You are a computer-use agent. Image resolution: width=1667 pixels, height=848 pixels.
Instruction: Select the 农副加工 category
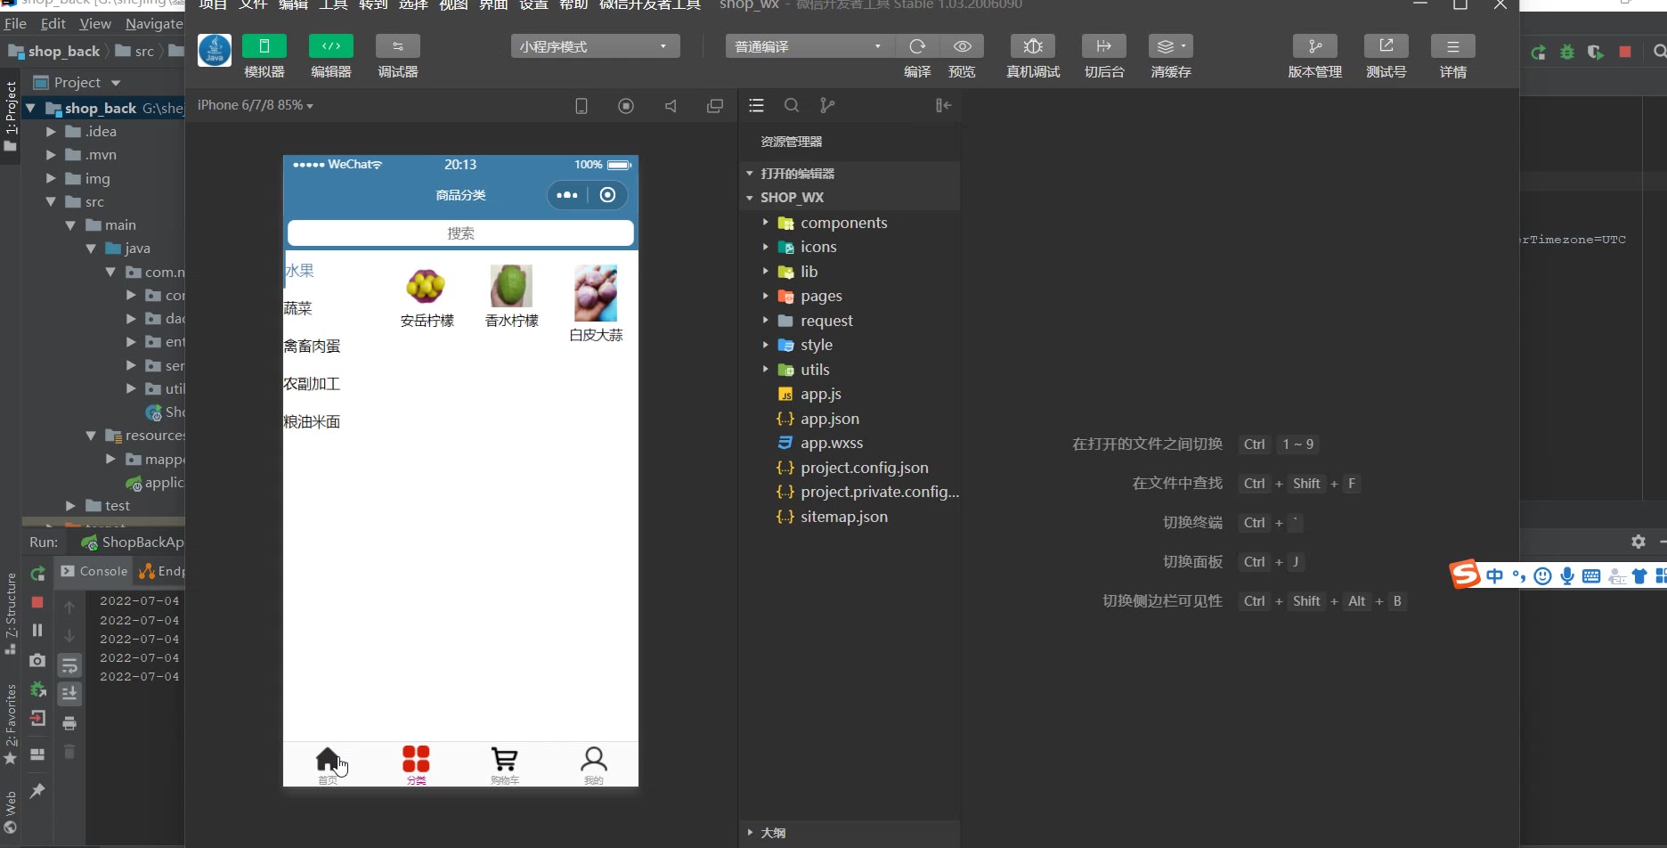(312, 384)
